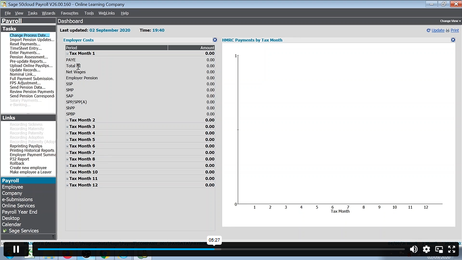The height and width of the screenshot is (260, 462).
Task: Select Employee in the navigation pane
Action: click(13, 187)
